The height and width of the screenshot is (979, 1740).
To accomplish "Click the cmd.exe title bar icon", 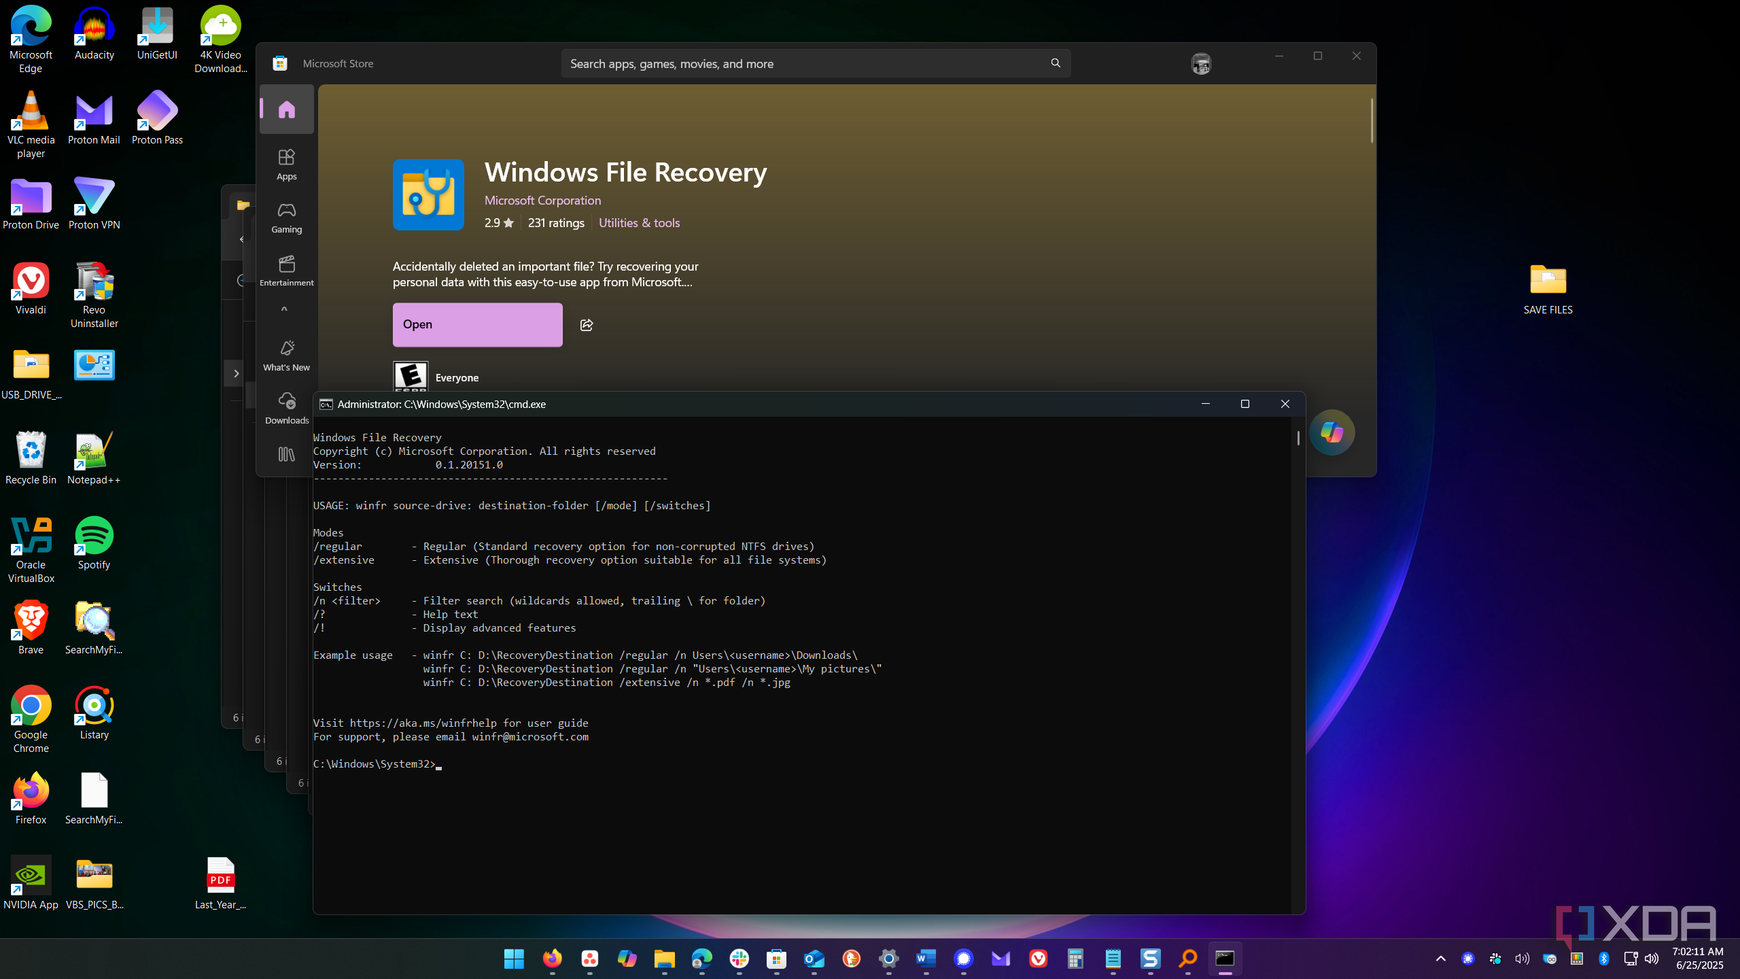I will [326, 405].
